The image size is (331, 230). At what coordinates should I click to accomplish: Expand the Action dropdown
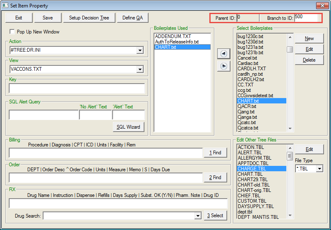coord(140,50)
